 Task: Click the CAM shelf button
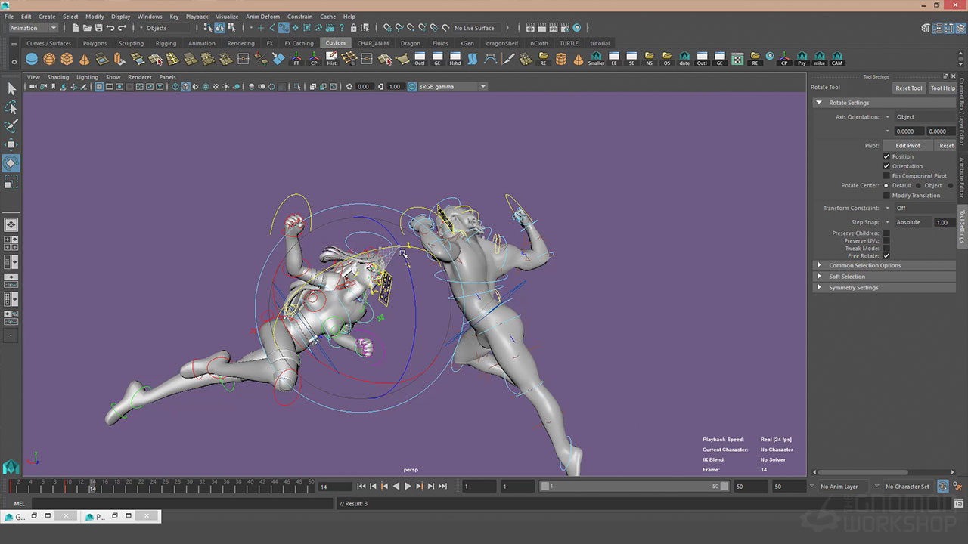click(836, 59)
